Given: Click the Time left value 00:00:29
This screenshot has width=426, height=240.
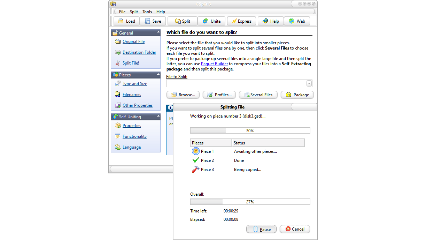Looking at the screenshot, I should point(231,211).
